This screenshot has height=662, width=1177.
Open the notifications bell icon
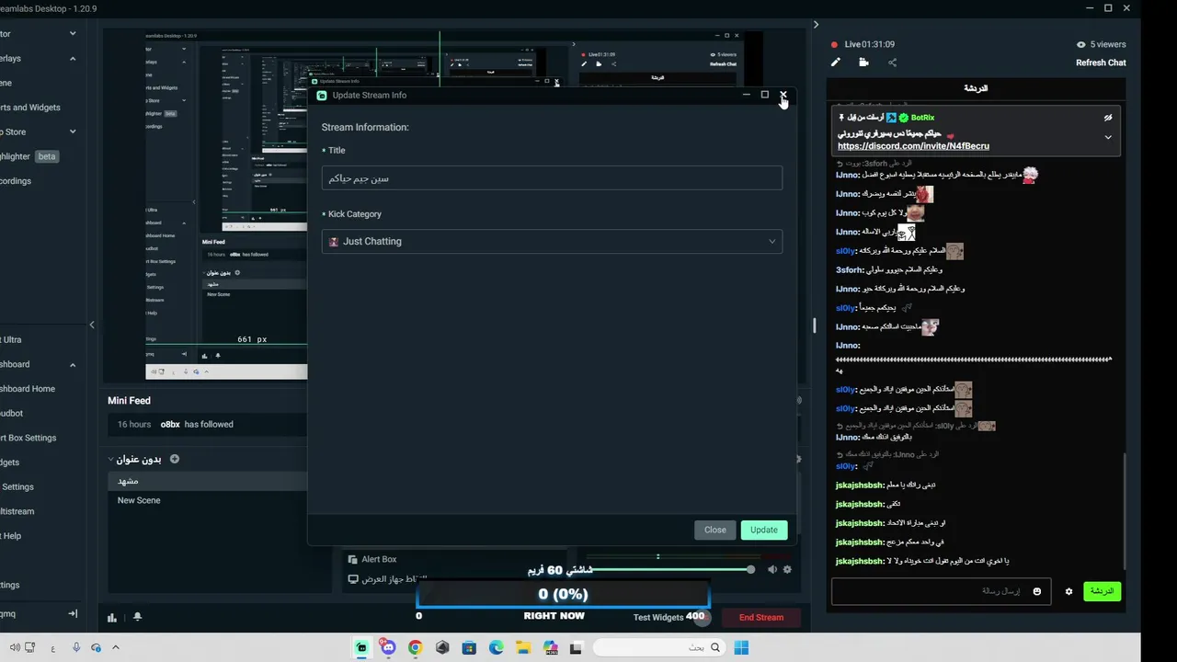pos(137,617)
